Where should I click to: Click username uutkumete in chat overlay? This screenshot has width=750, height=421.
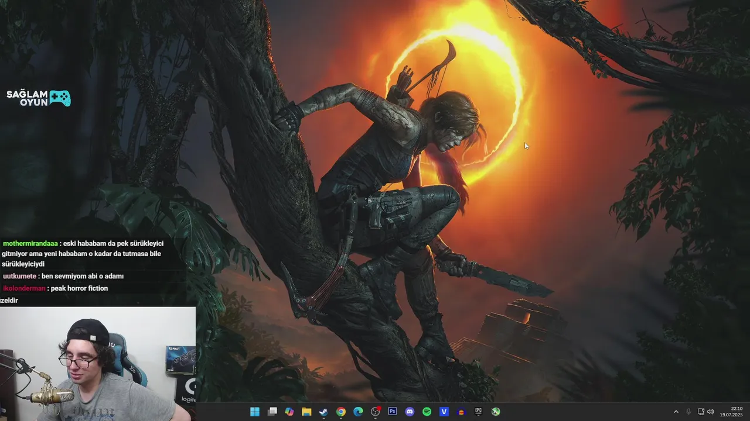[19, 276]
